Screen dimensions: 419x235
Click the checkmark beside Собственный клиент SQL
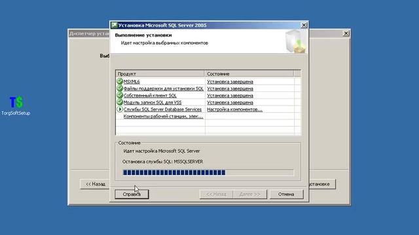pos(120,95)
